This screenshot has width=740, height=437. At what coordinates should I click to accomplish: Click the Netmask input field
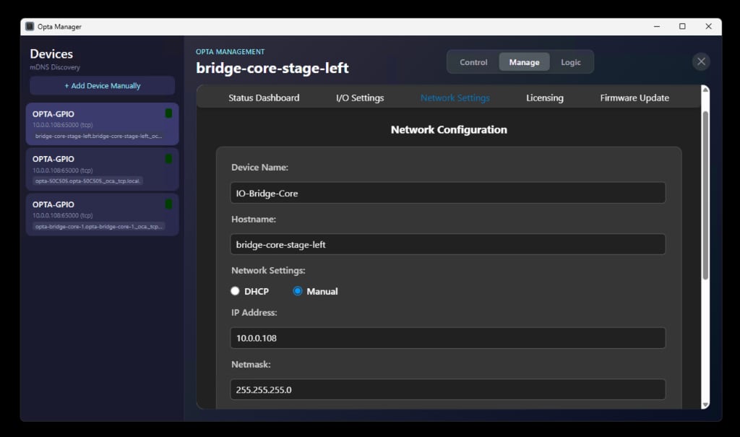click(x=448, y=390)
